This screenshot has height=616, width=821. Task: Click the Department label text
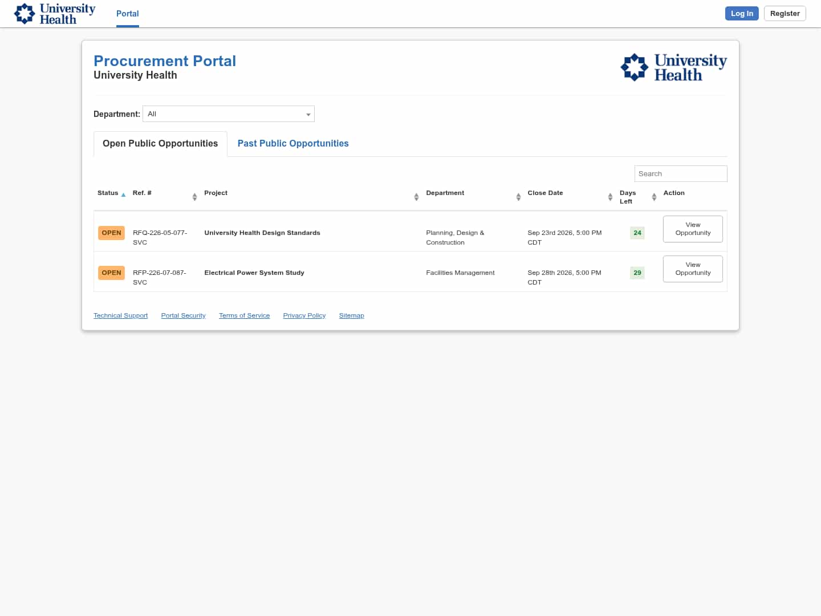pos(117,114)
